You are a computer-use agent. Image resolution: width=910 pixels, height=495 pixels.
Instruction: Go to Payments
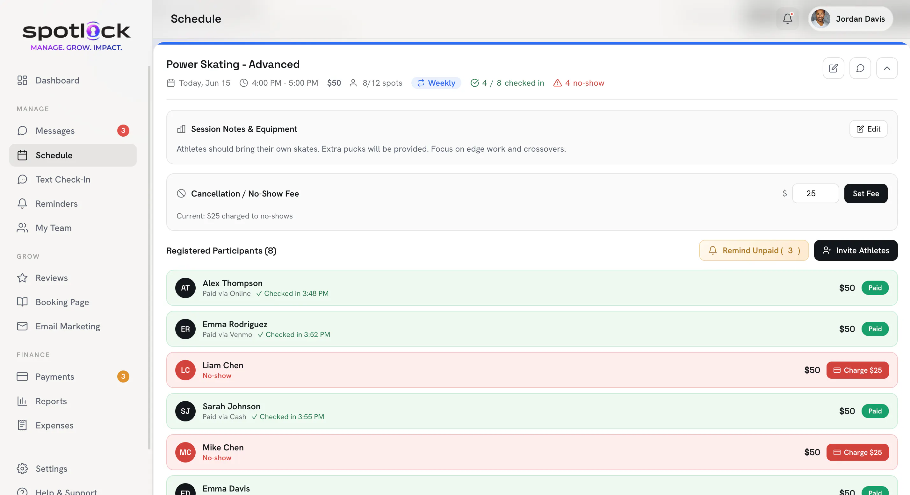[73, 377]
